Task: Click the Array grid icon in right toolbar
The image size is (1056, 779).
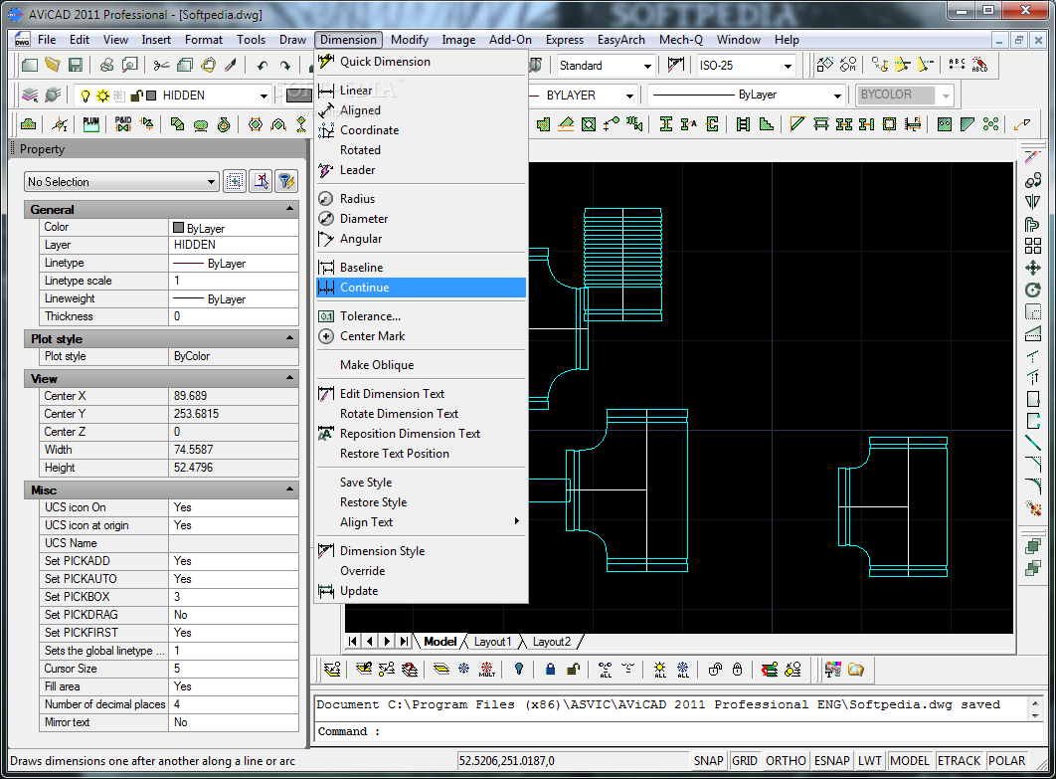Action: coord(1032,246)
